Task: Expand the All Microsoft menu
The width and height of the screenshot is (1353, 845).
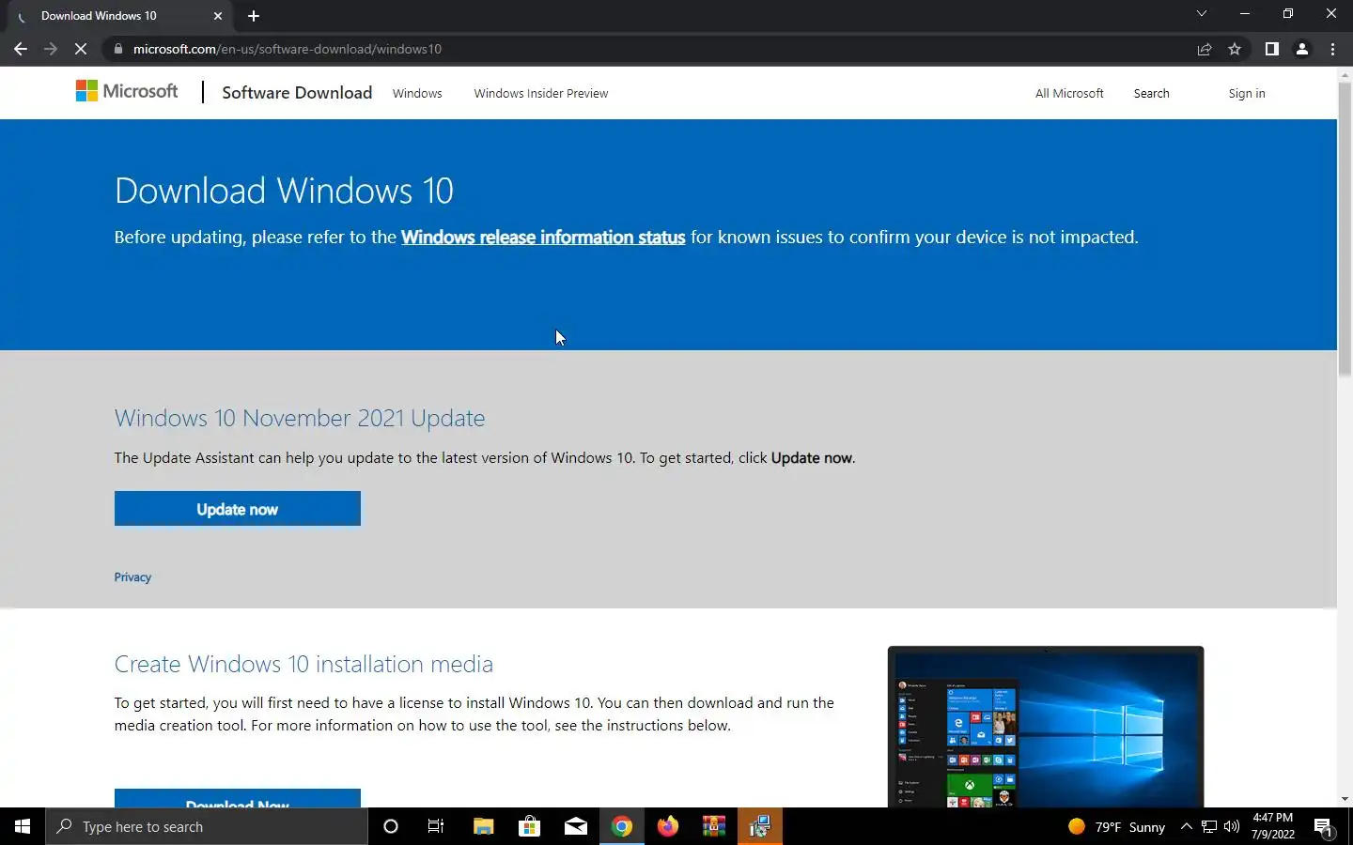Action: (1069, 93)
